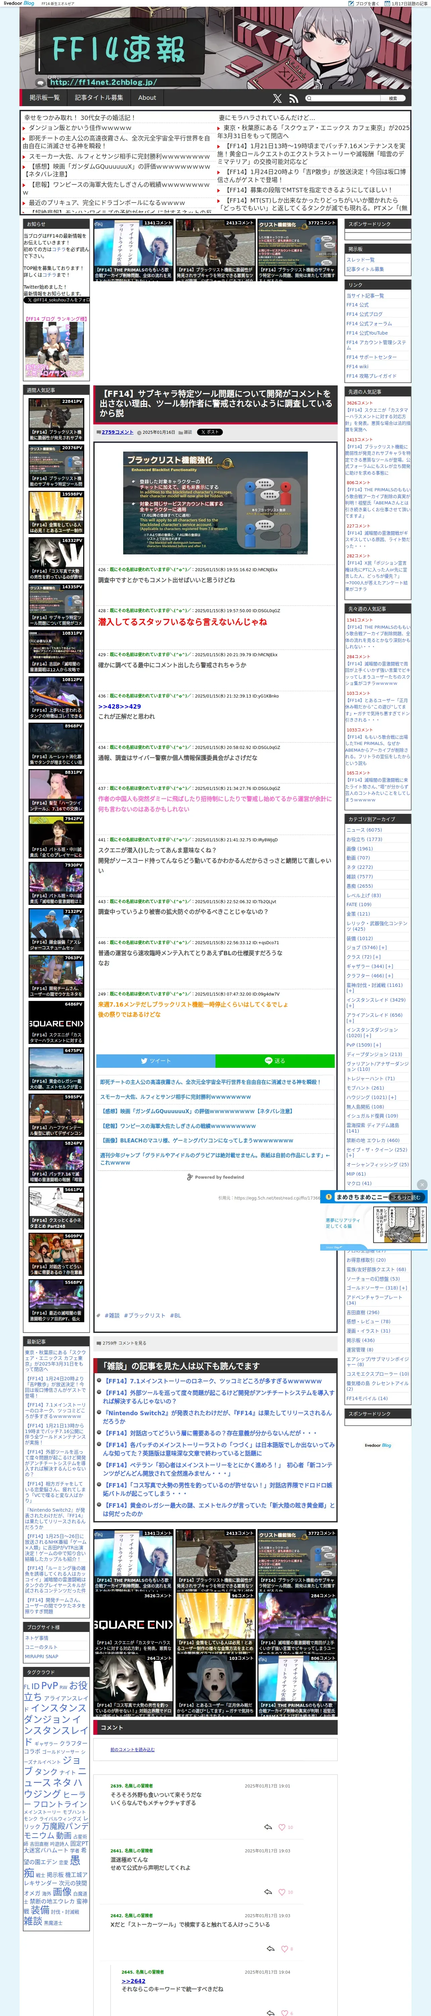The height and width of the screenshot is (2016, 431).
Task: Click the >>428>>429 anchor in post 436
Action: 120,707
